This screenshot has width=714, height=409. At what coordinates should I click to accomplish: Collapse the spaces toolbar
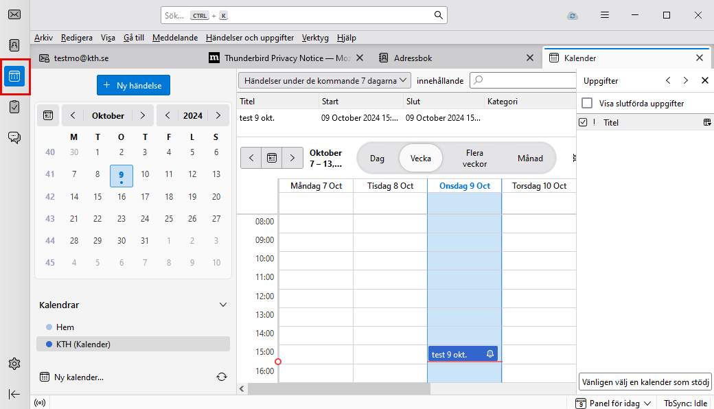point(14,394)
